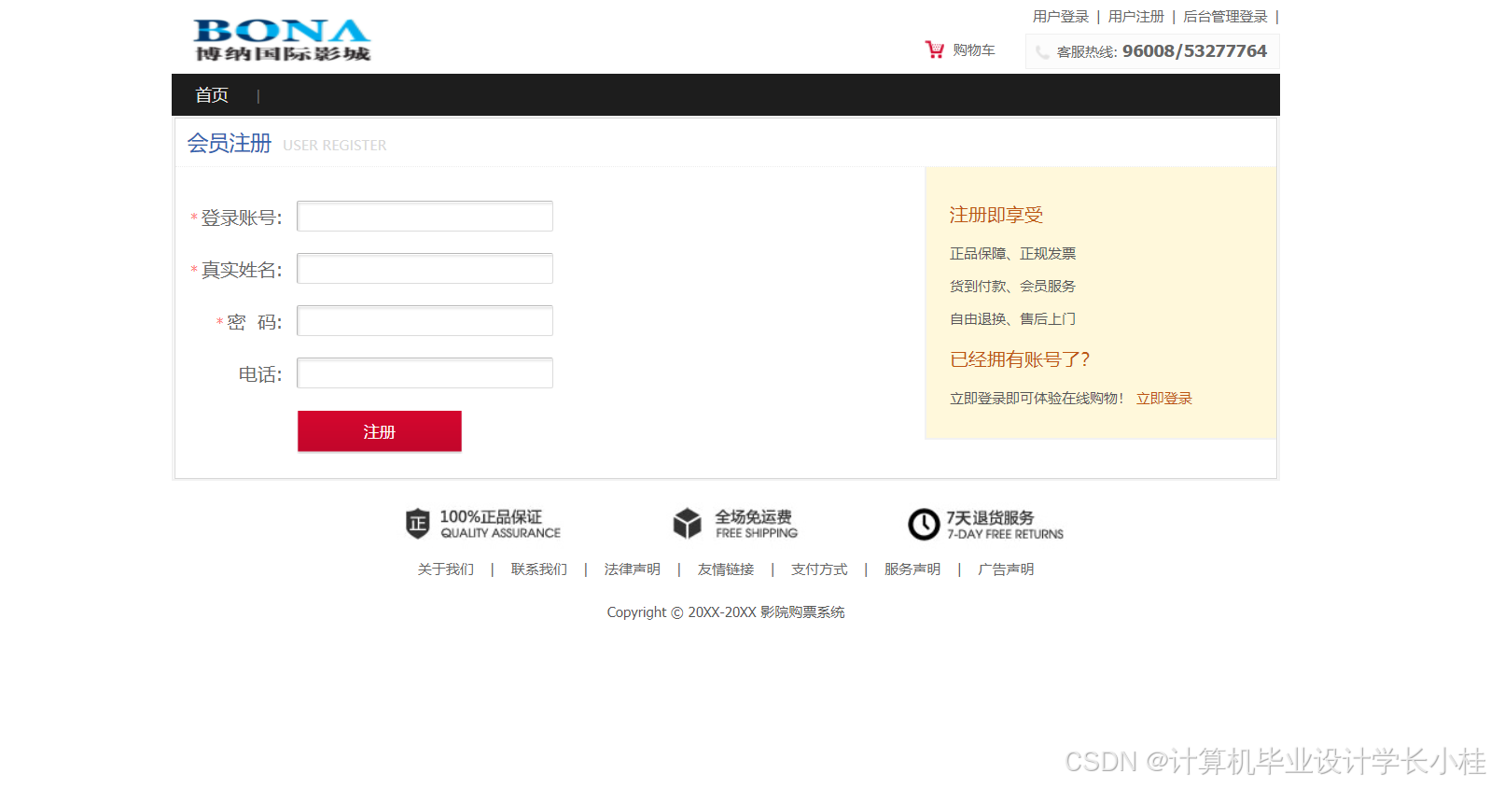Open the 支付方式 footer link
The width and height of the screenshot is (1490, 787).
pos(819,569)
